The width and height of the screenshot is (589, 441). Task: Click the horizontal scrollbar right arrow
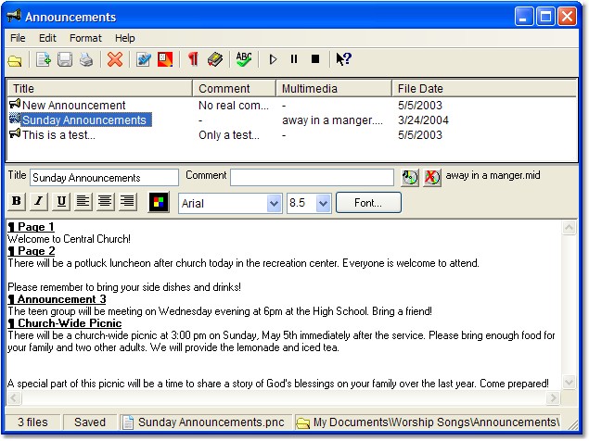[x=553, y=397]
